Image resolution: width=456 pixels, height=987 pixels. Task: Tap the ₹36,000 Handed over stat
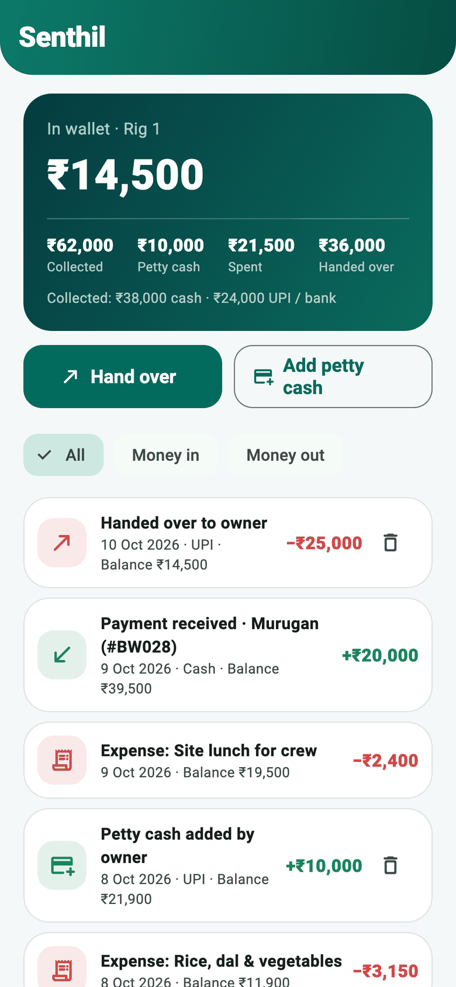tap(356, 256)
